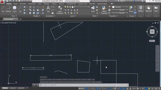161x90 pixels.
Task: Click the Match Properties icon
Action: pos(104,10)
